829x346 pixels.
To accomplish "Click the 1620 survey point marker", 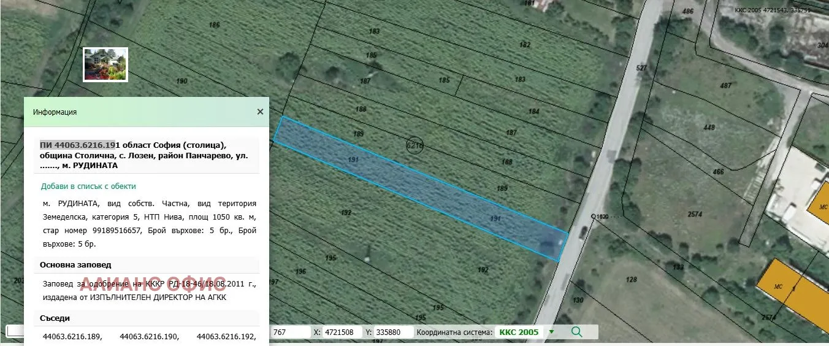I will click(x=594, y=217).
